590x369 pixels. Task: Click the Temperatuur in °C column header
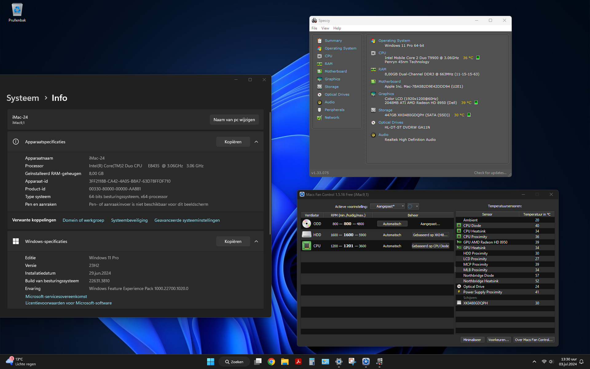tap(537, 214)
